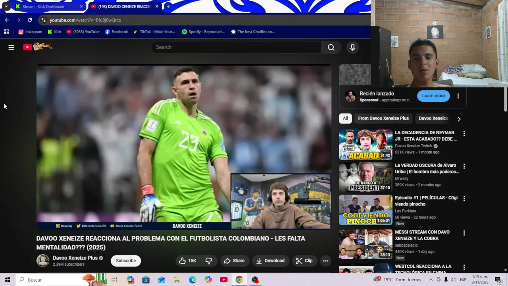
Task: Click the video player to pause
Action: tap(184, 147)
